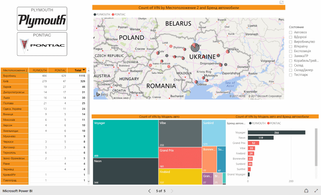Click the PONTIAC legend item above the map
The height and width of the screenshot is (195, 321).
[x=119, y=14]
